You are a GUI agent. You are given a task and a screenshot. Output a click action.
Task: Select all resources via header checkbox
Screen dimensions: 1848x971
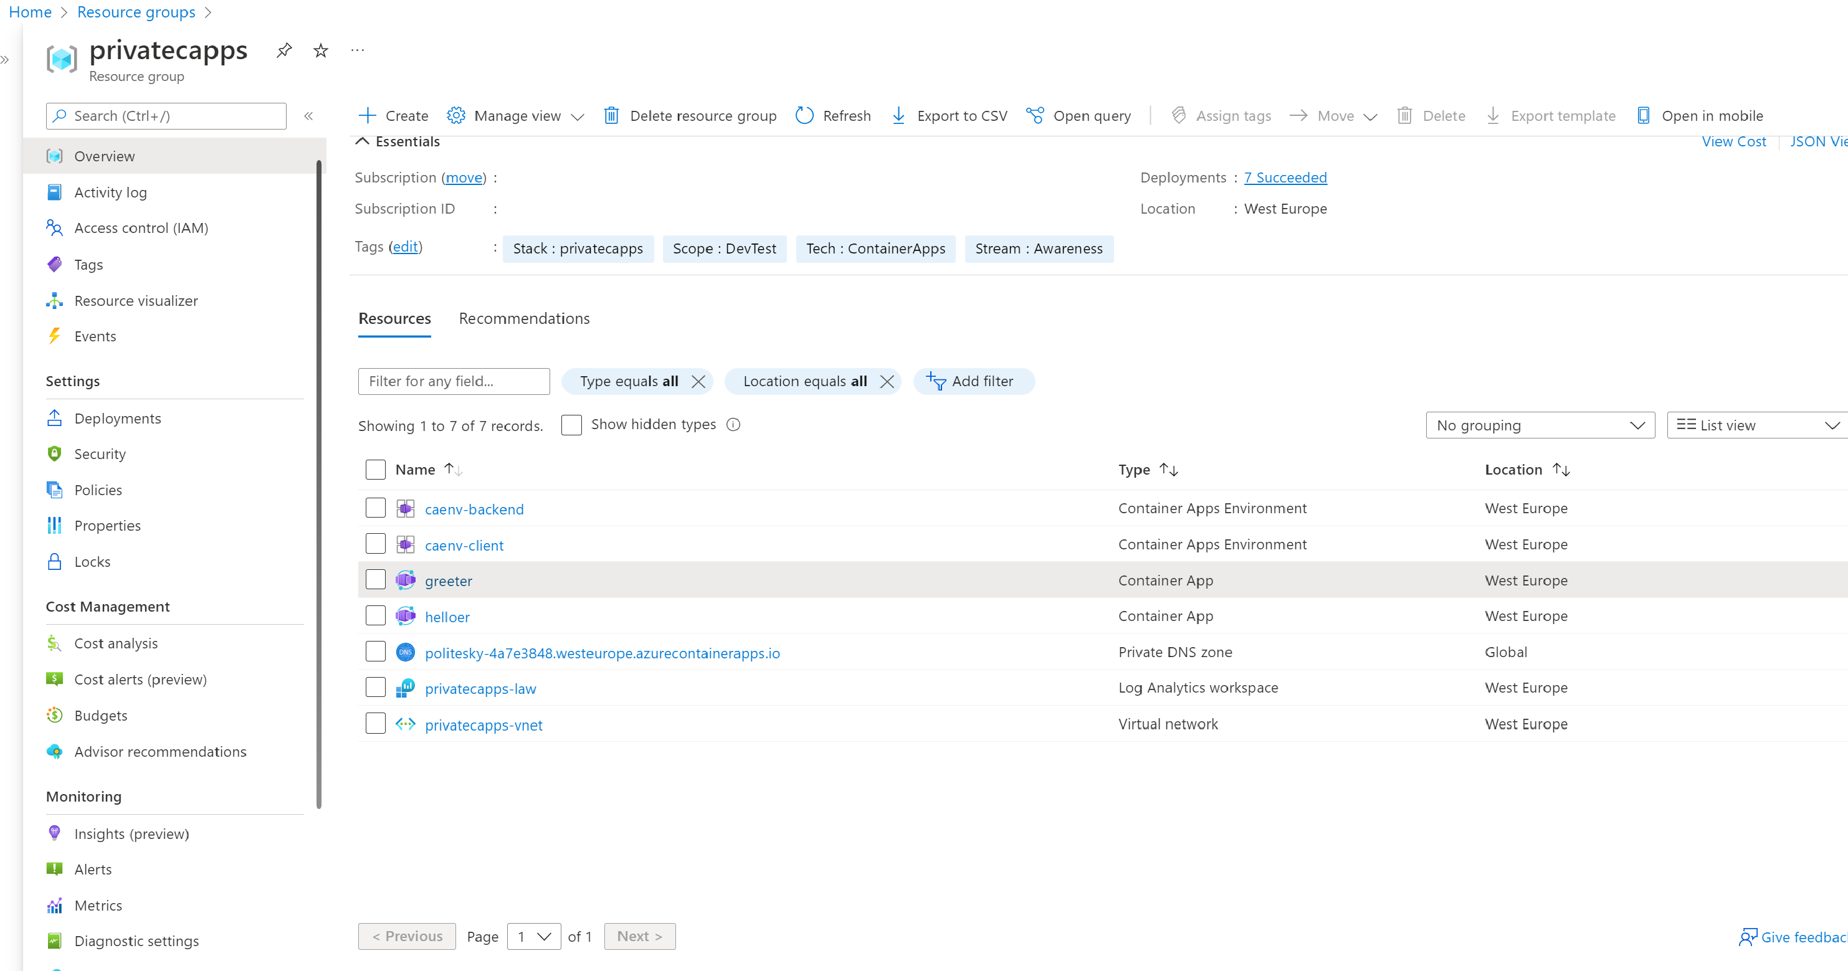(x=375, y=469)
